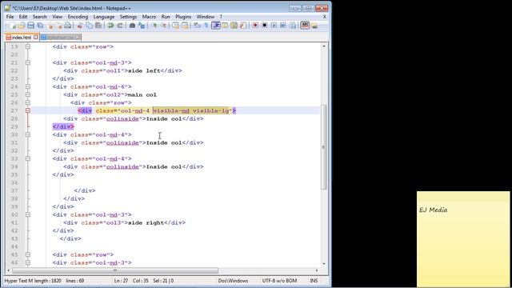Viewport: 512px width, 288px height.
Task: Save the current file using the toolbar
Action: tap(30, 26)
